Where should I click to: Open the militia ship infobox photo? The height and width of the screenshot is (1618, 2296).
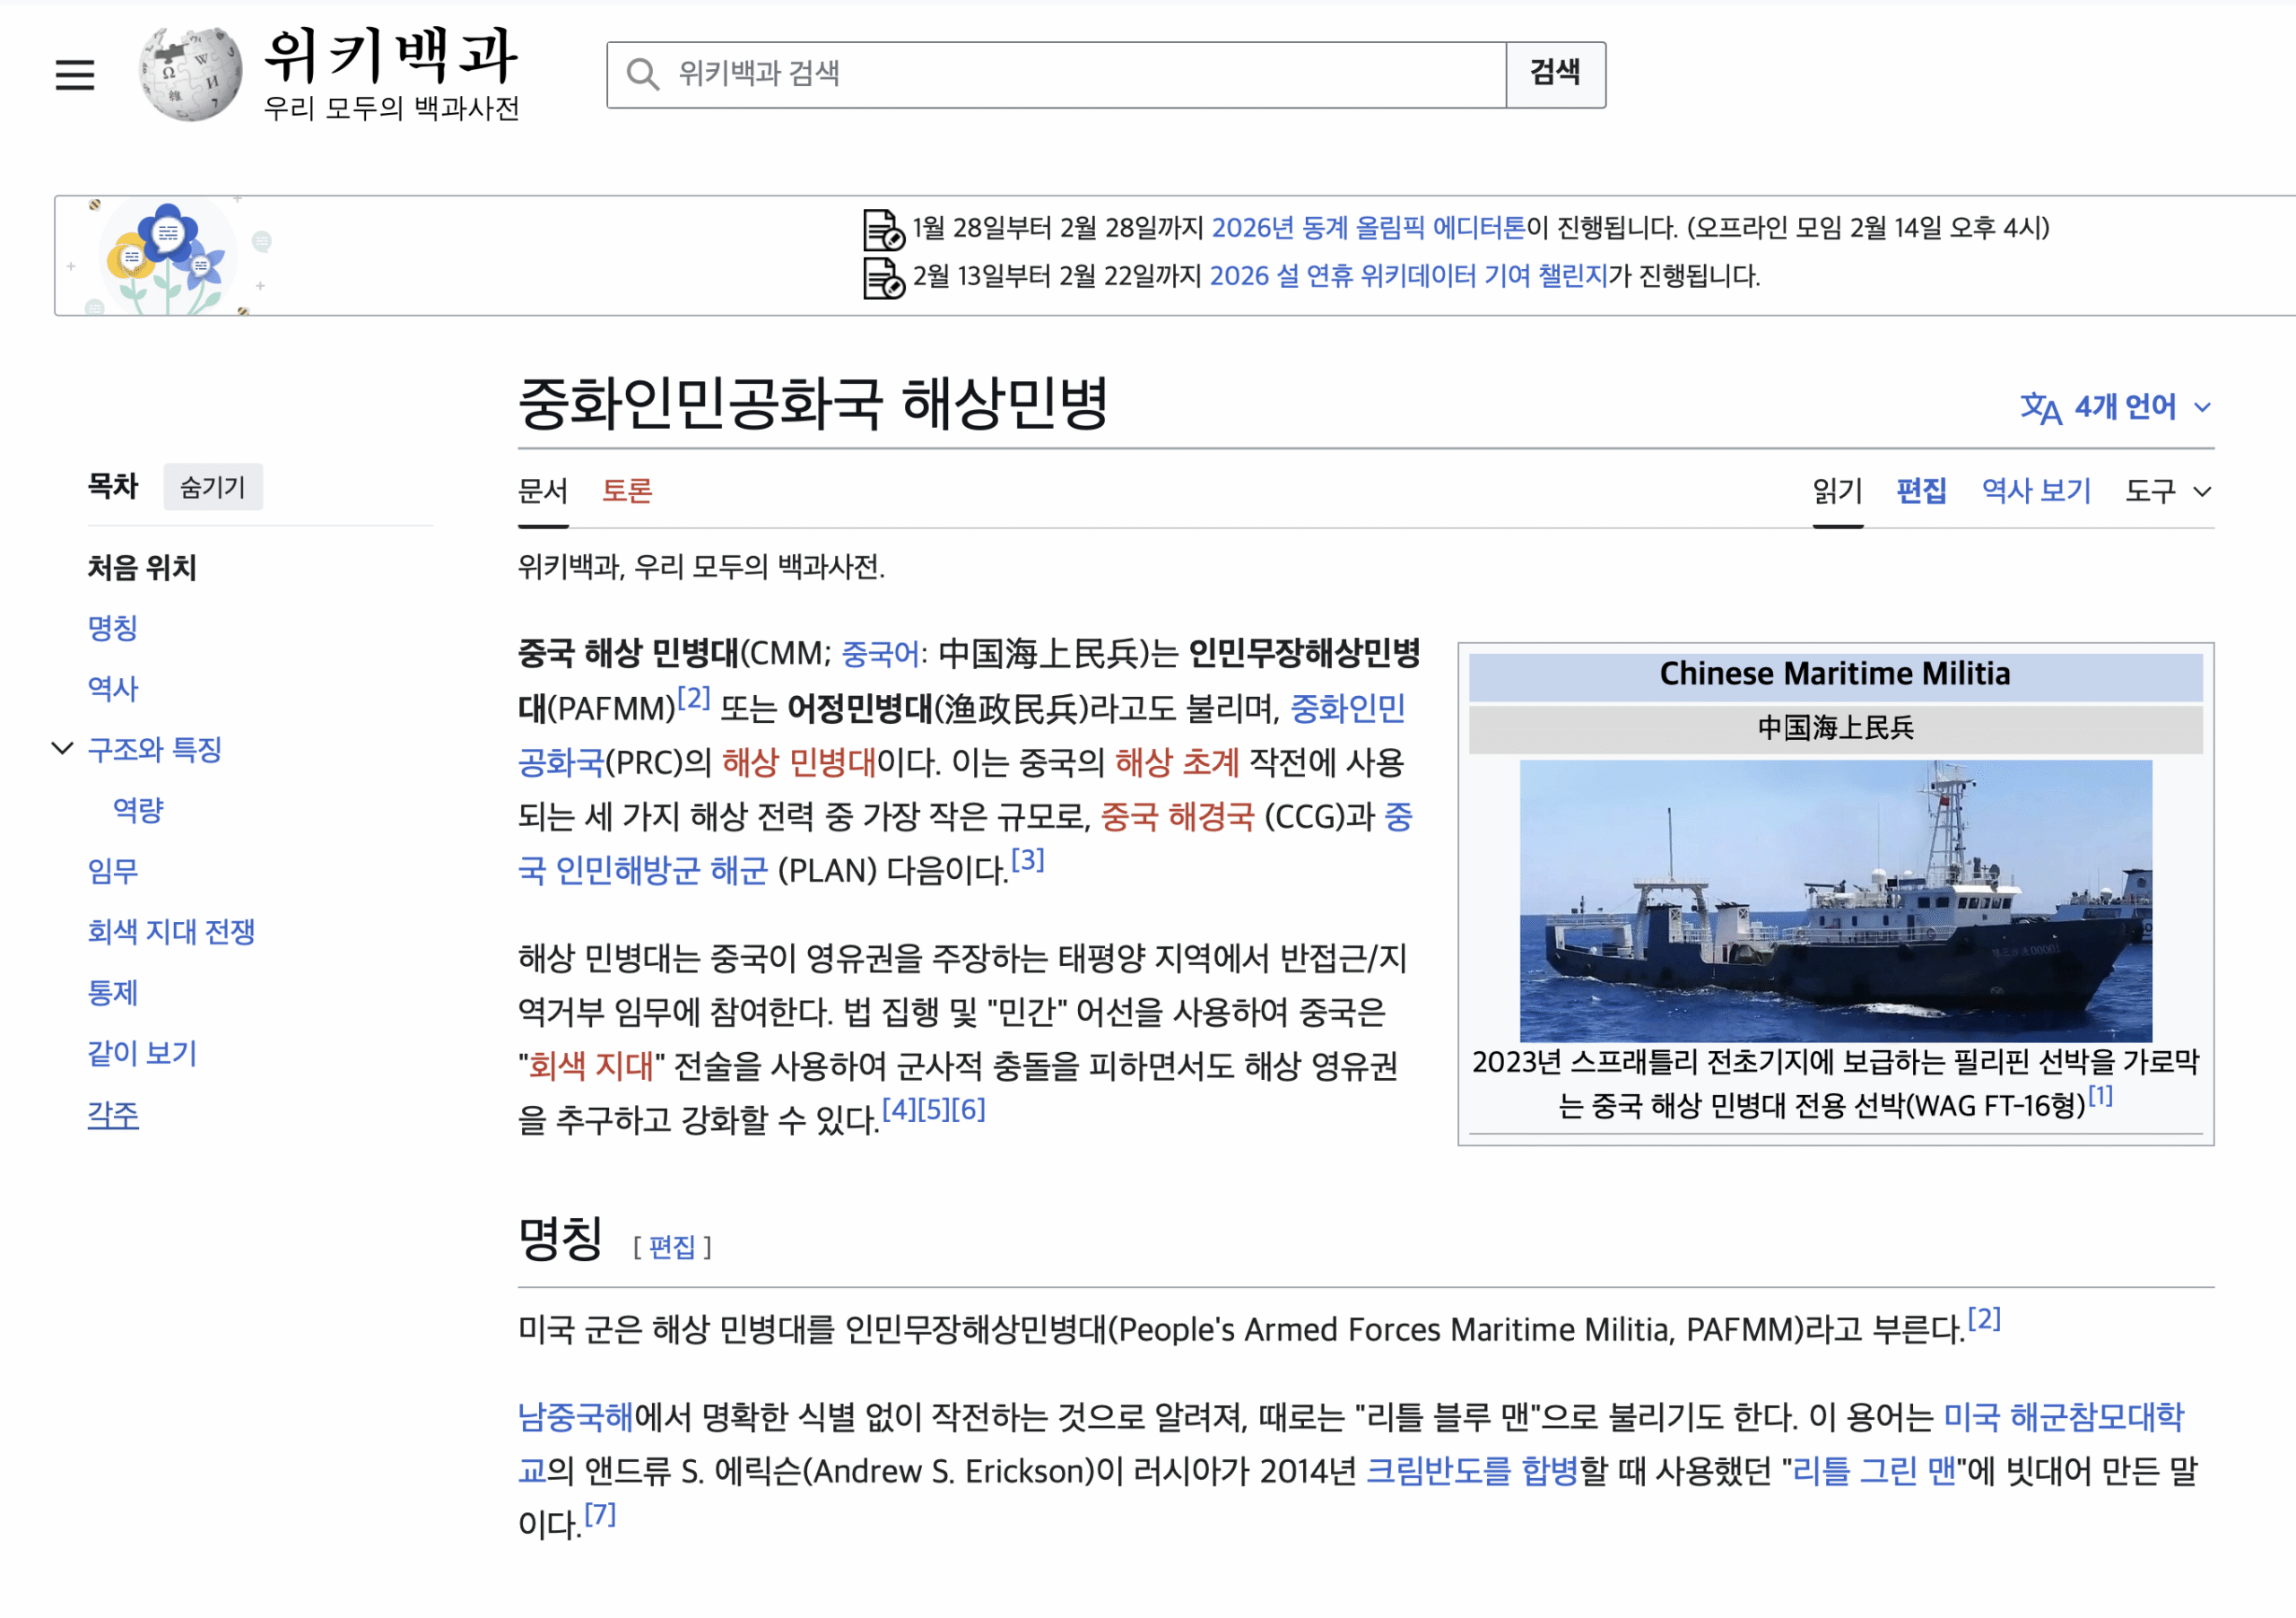click(x=1835, y=900)
